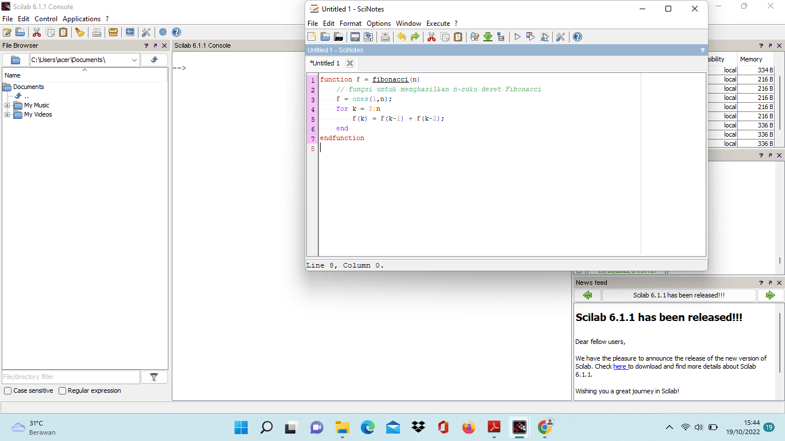Expand the My Music folder
This screenshot has width=785, height=441.
pos(7,106)
